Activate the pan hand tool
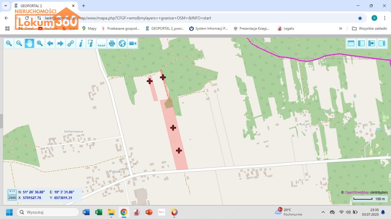Screen dimensions: 391x219 (x=29, y=43)
